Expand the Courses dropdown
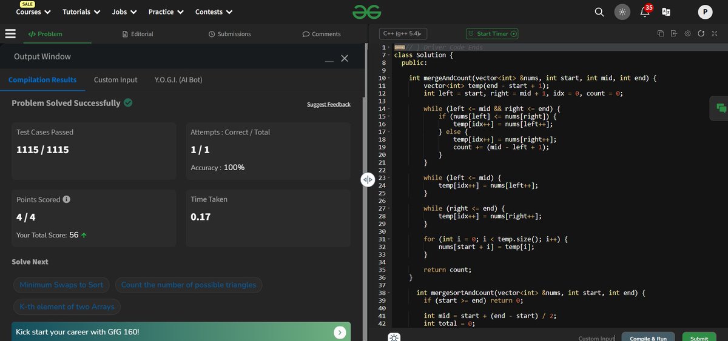The width and height of the screenshot is (728, 341). coord(33,12)
